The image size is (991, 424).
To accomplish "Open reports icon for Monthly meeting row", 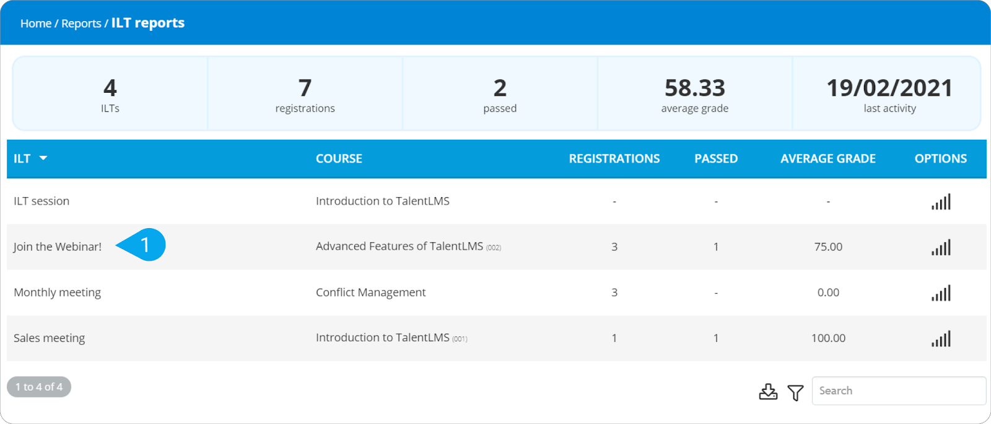I will (941, 293).
